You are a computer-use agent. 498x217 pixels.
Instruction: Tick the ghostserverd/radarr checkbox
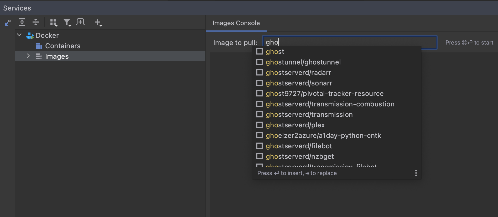pos(260,73)
